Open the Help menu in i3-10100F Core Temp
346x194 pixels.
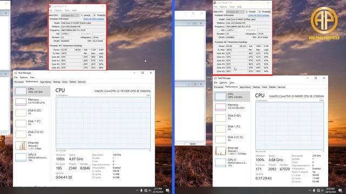pos(74,10)
